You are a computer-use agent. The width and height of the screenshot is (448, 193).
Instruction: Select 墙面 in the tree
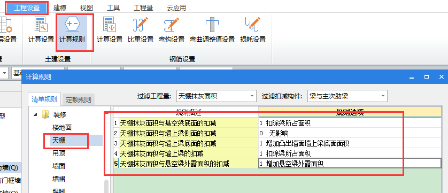tap(59, 166)
